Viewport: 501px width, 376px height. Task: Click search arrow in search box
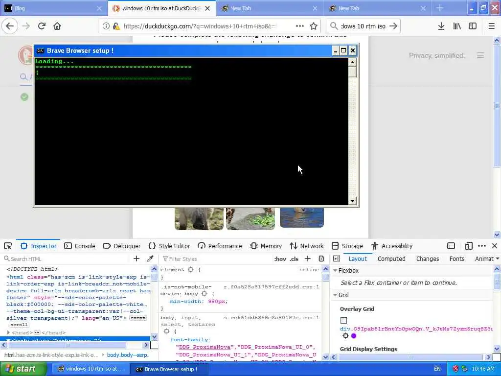coord(393,26)
